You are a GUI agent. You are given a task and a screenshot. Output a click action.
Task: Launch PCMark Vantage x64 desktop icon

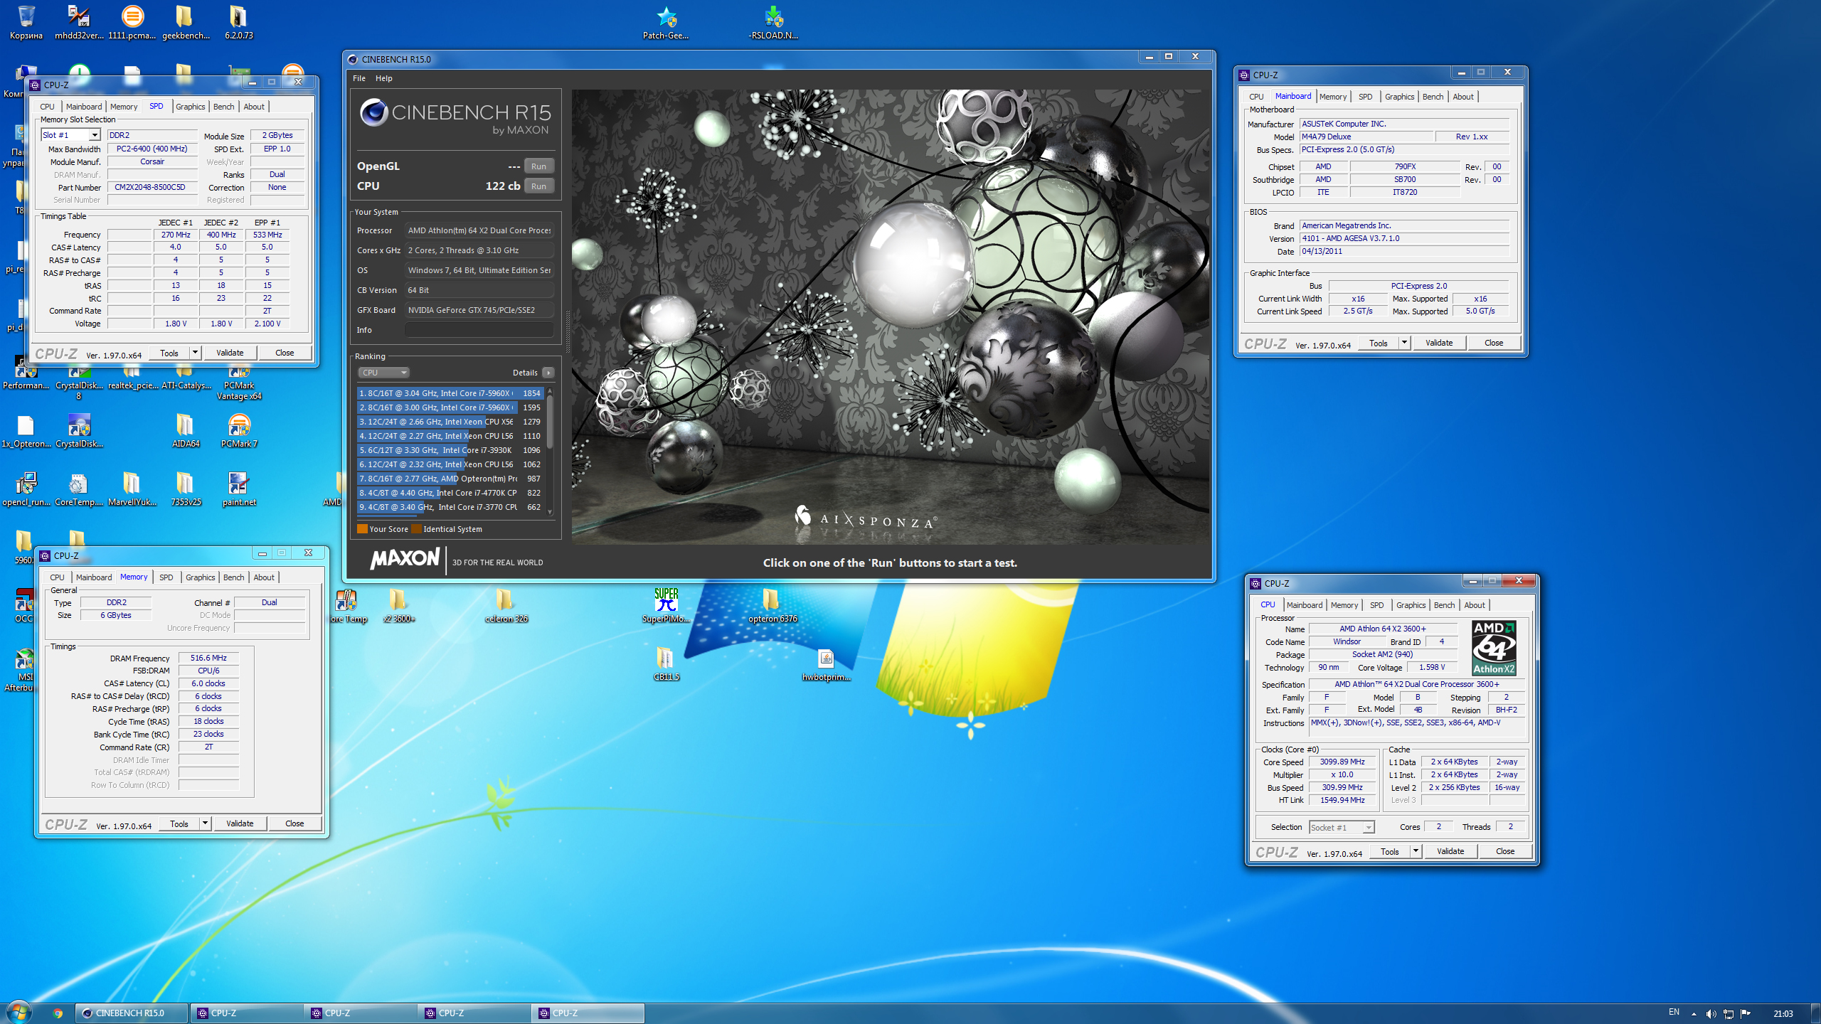click(x=239, y=383)
